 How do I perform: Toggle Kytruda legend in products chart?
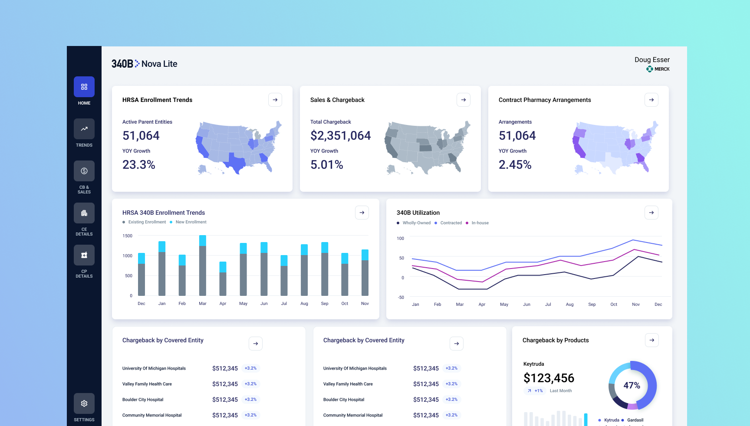(x=609, y=420)
